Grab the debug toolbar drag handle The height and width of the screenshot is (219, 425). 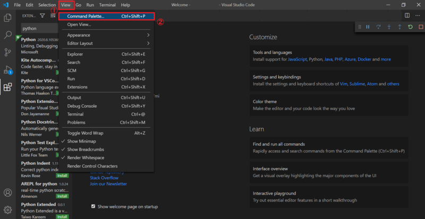click(x=360, y=27)
